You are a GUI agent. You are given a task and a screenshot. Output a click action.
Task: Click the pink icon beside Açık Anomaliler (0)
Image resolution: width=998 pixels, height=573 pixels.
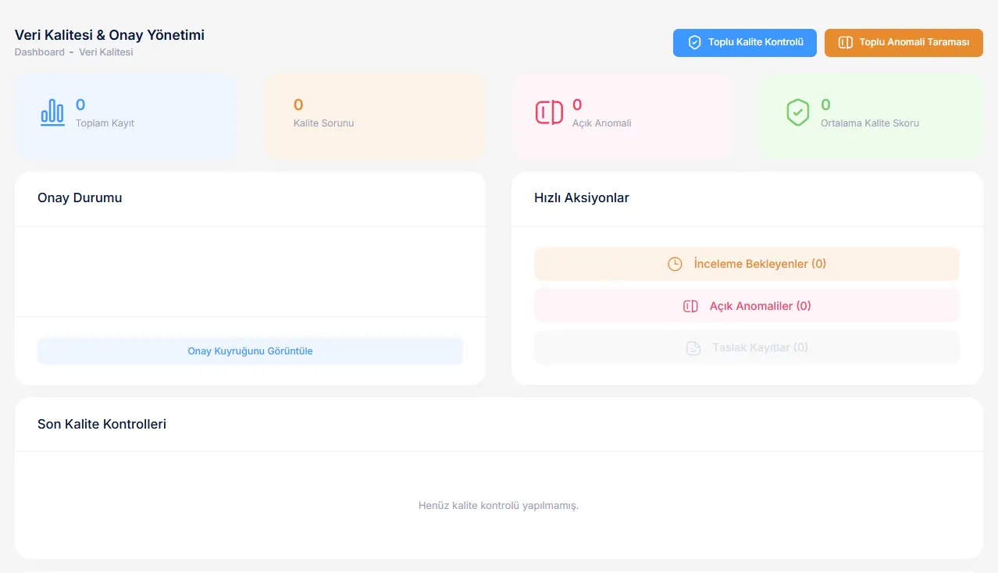(x=690, y=306)
